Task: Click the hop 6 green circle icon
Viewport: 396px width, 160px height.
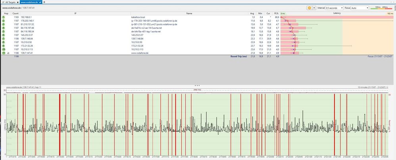Action: pos(3,35)
